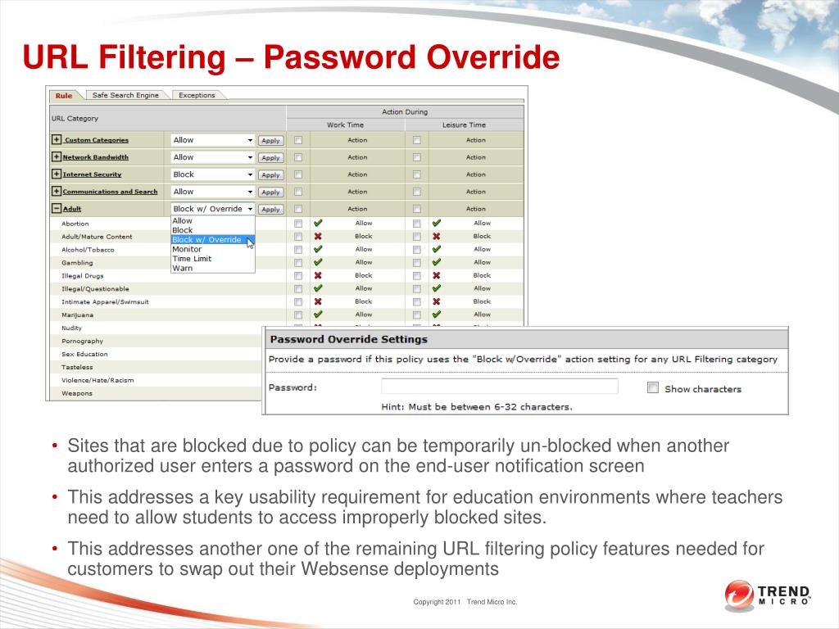Open the Adult category link
The height and width of the screenshot is (629, 839).
[72, 209]
